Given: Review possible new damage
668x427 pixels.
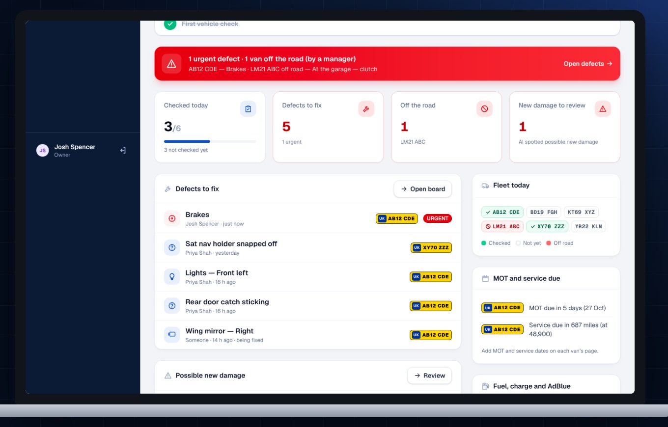Looking at the screenshot, I should coord(429,375).
